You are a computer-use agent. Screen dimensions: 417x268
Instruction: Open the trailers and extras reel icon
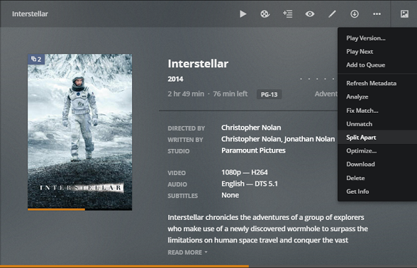(x=265, y=14)
